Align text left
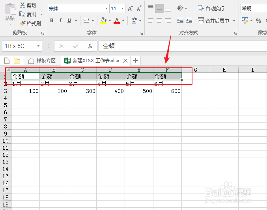This screenshot has height=210, width=267. [151, 20]
